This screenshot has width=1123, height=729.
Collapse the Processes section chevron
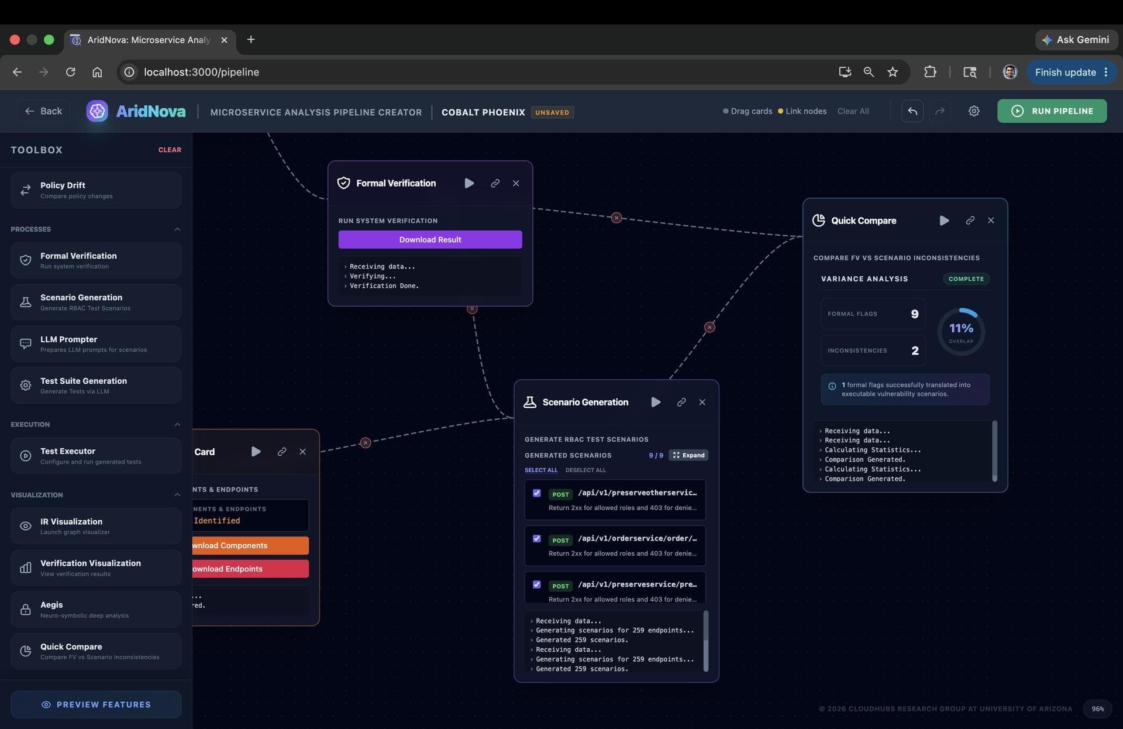click(x=177, y=229)
